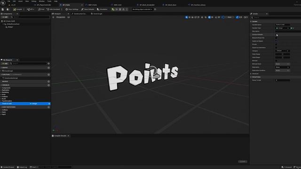Click the camera speed icon in viewport
Image resolution: width=301 pixels, height=169 pixels.
[x=245, y=17]
